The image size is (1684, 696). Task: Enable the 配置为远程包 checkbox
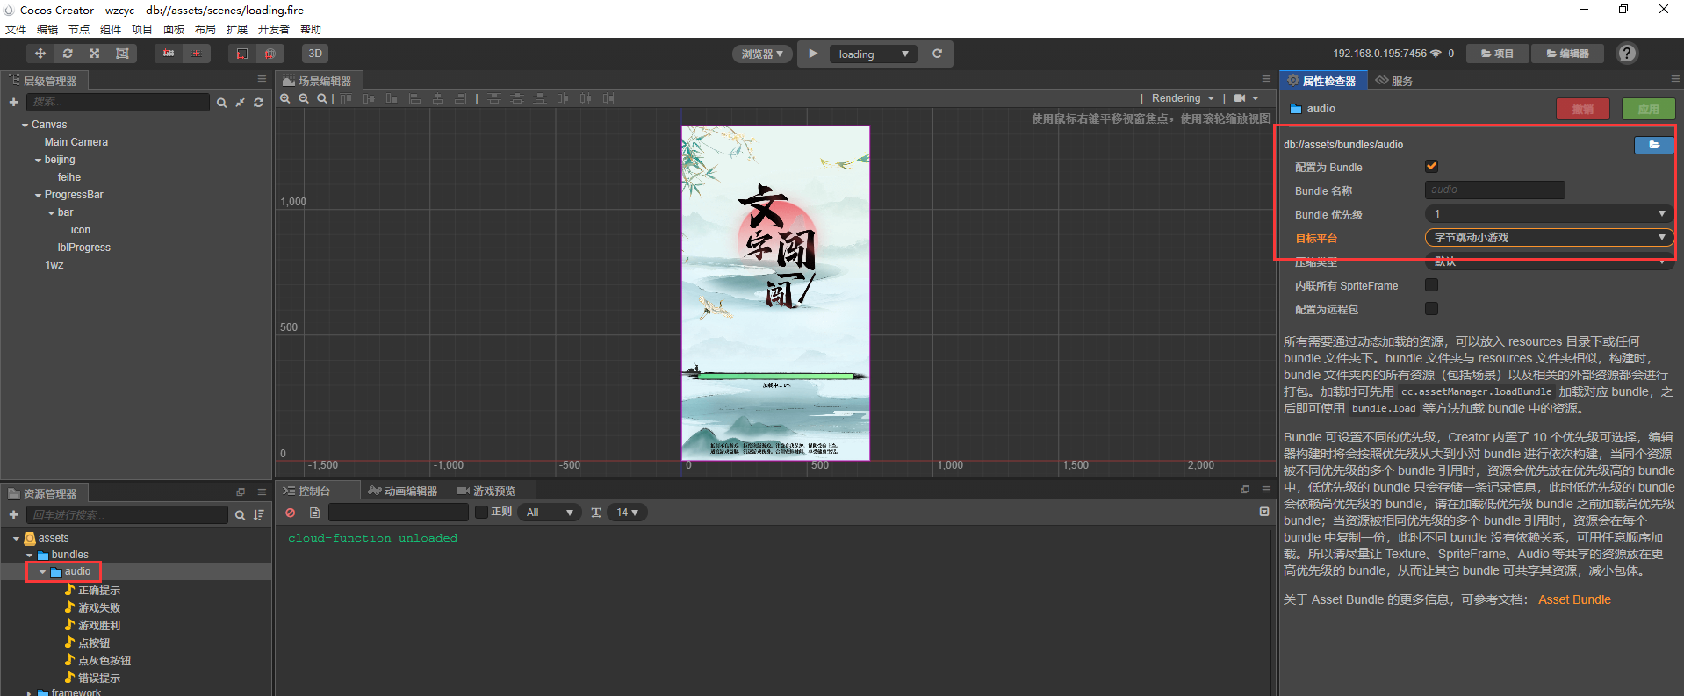(x=1431, y=309)
